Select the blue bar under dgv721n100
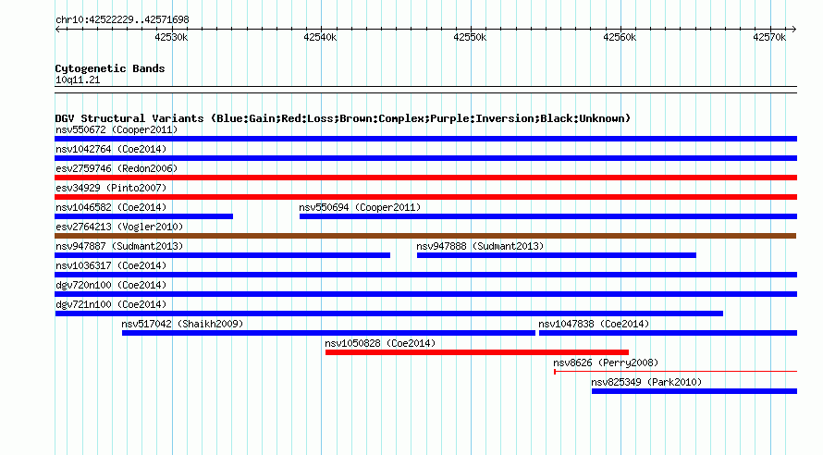Screen dimensions: 823x455 389,314
